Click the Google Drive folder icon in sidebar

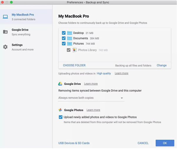click(x=5, y=32)
